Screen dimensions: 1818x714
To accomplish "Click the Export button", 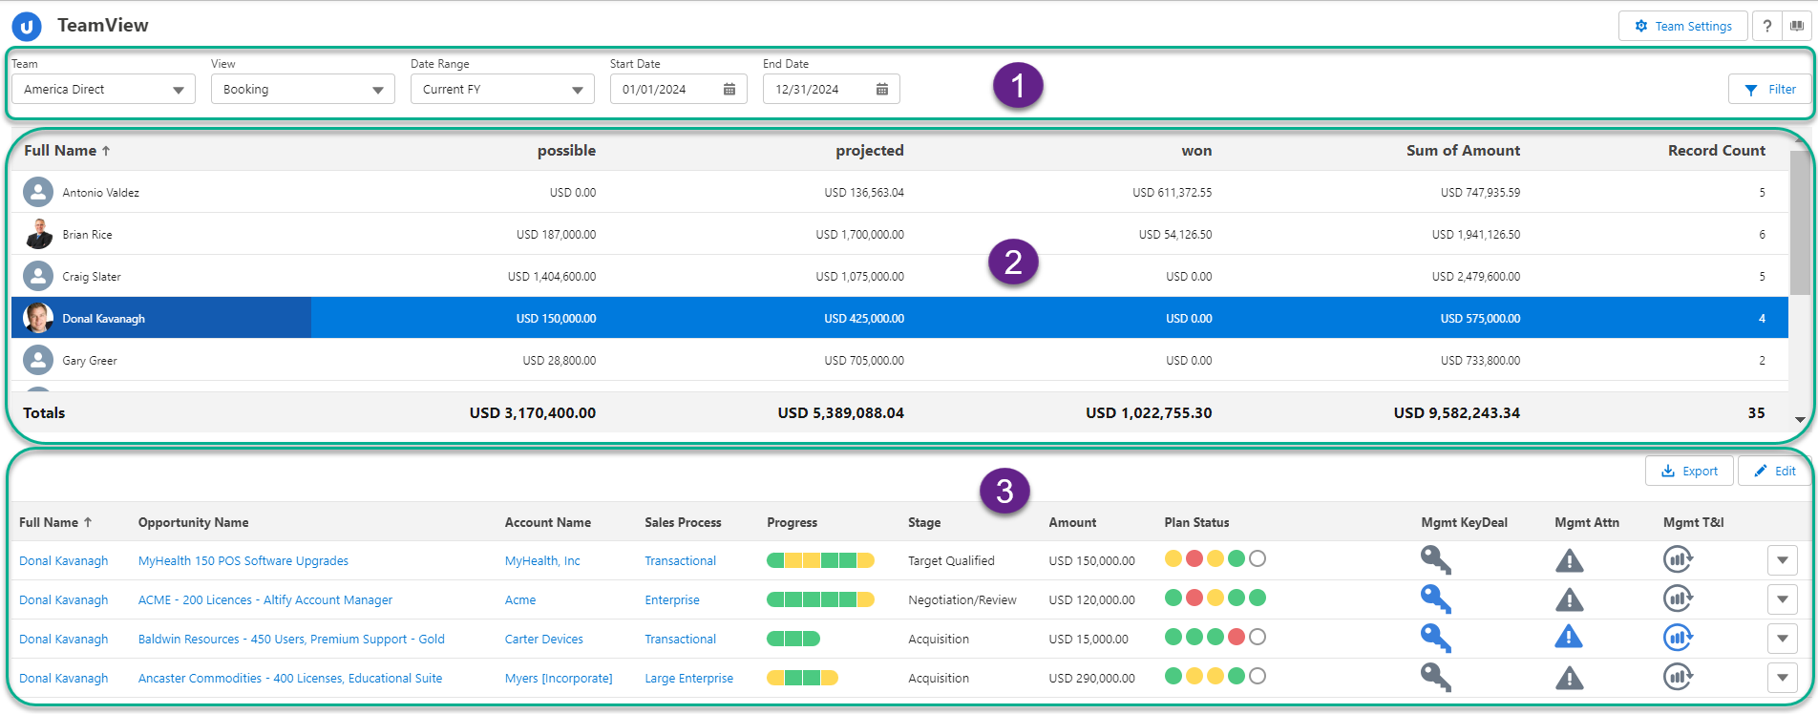I will tap(1689, 471).
